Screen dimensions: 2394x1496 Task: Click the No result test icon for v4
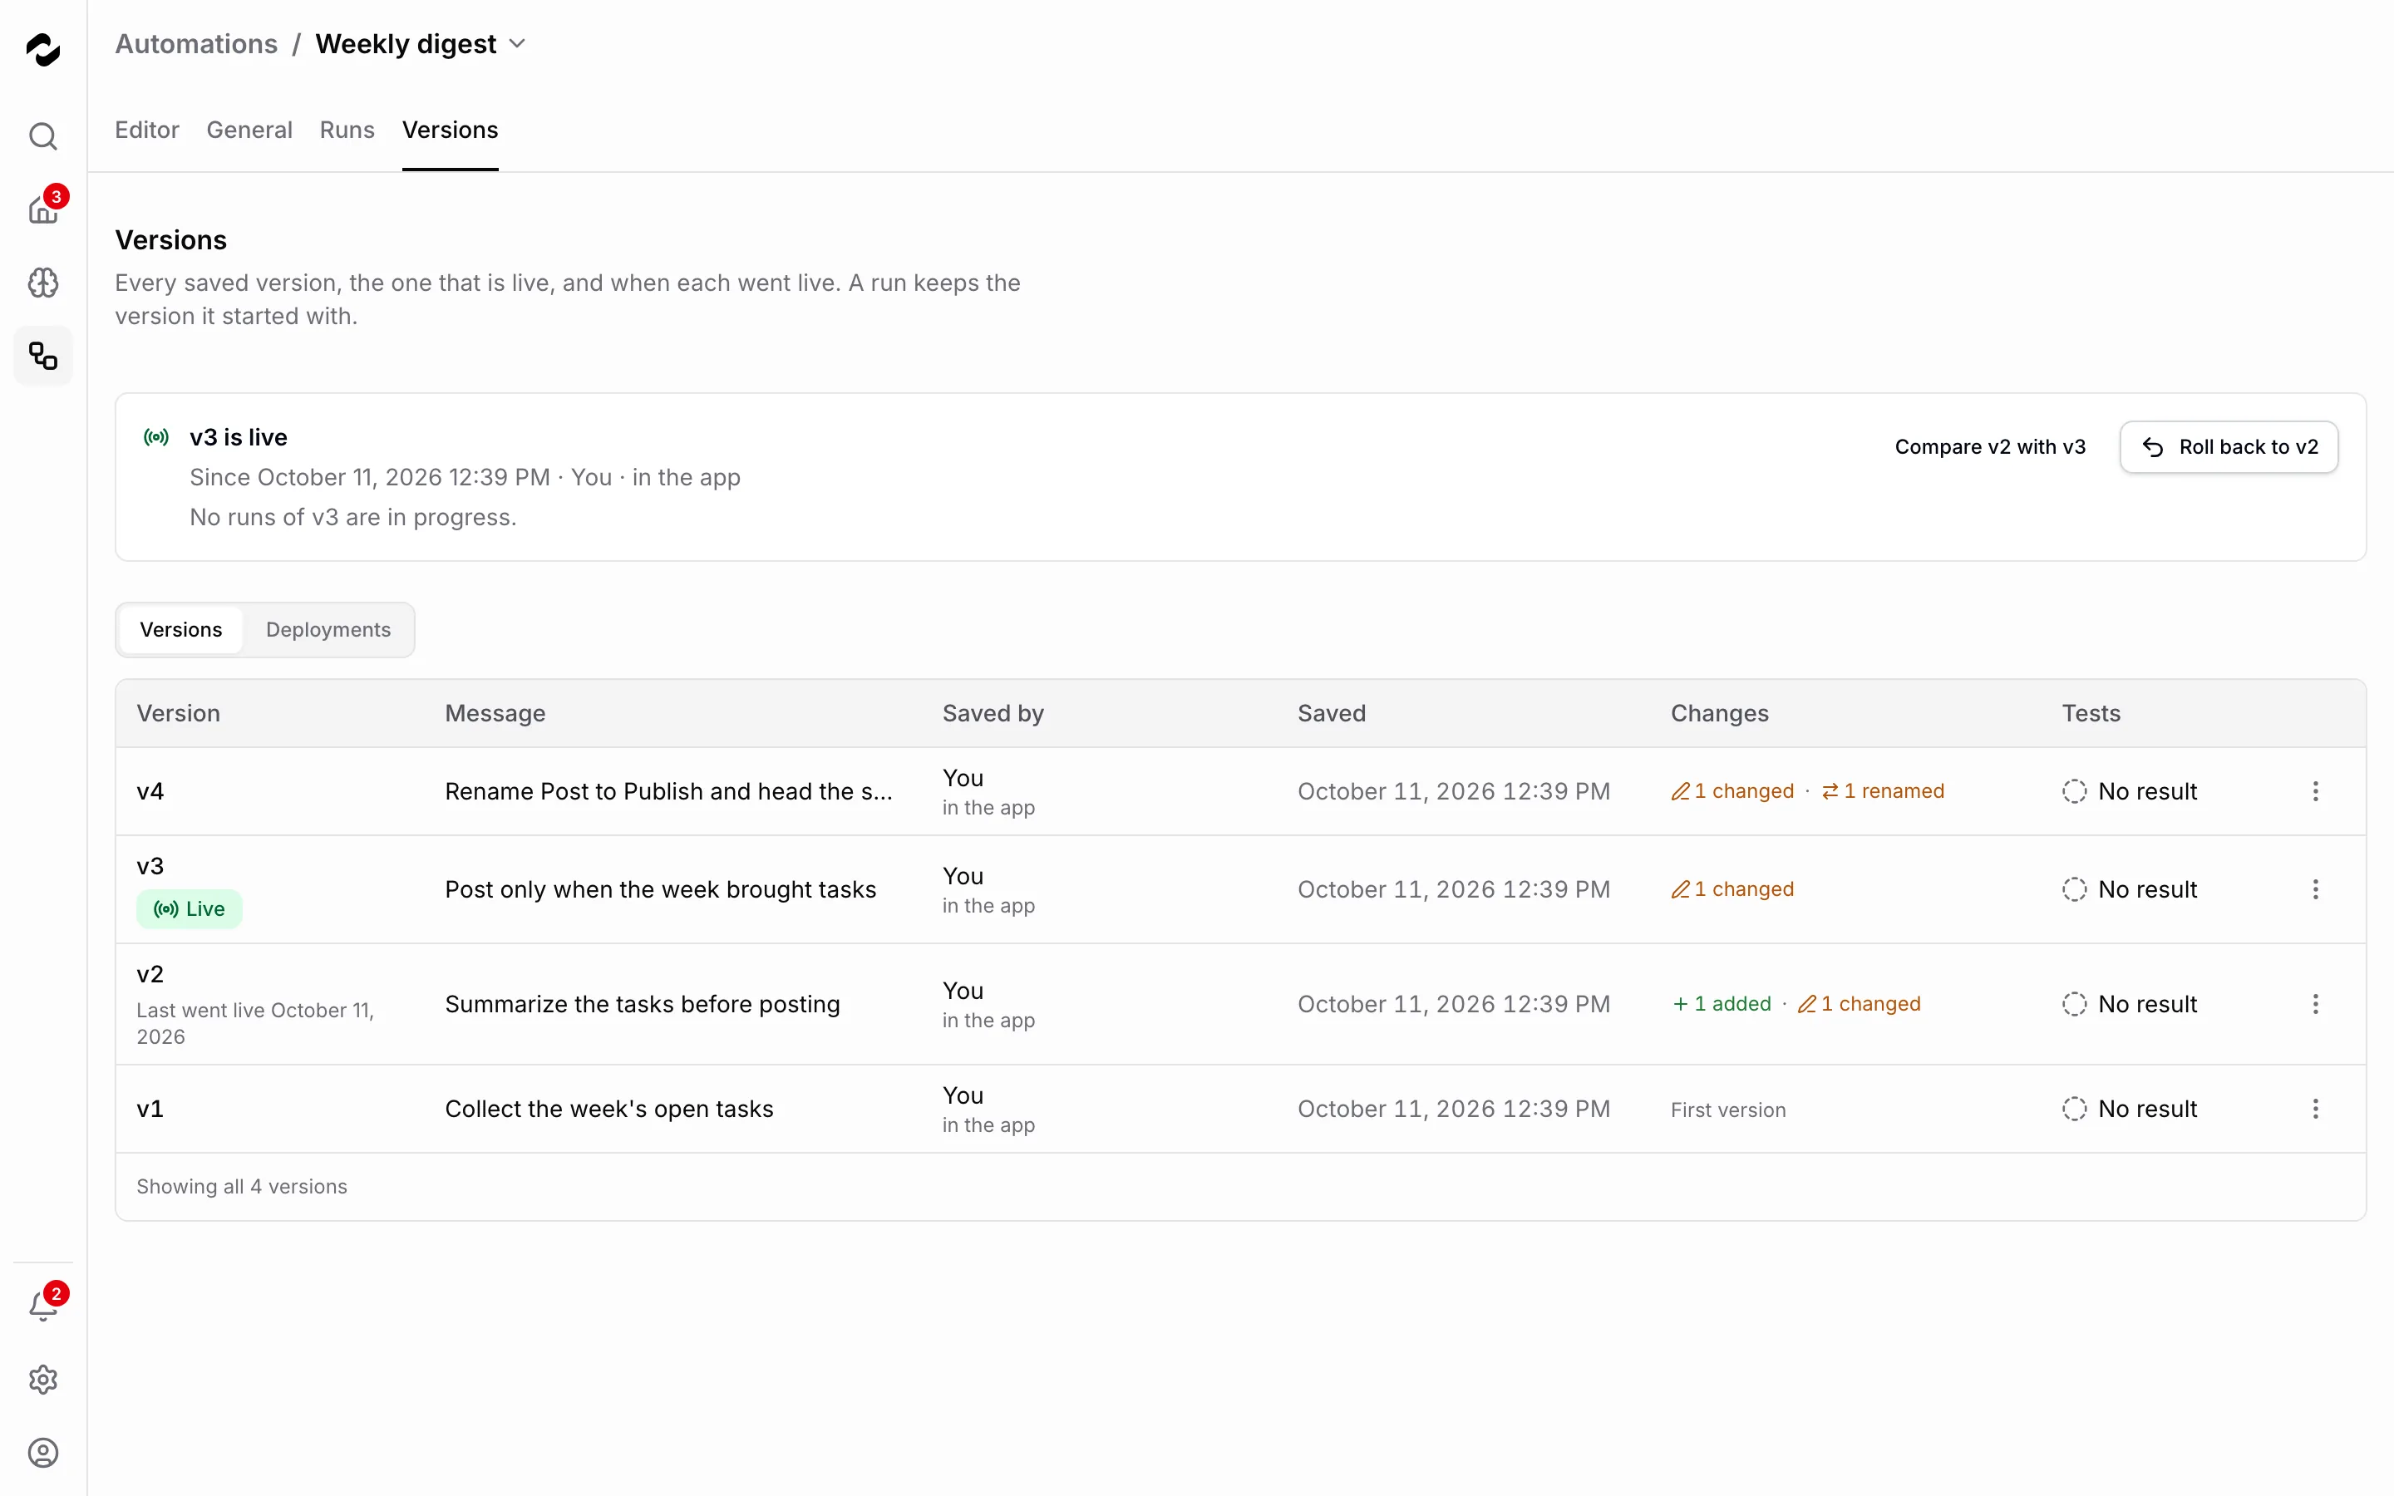[x=2075, y=791]
